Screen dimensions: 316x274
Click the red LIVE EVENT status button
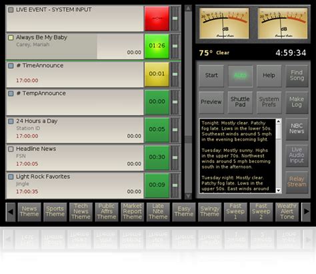coord(157,18)
